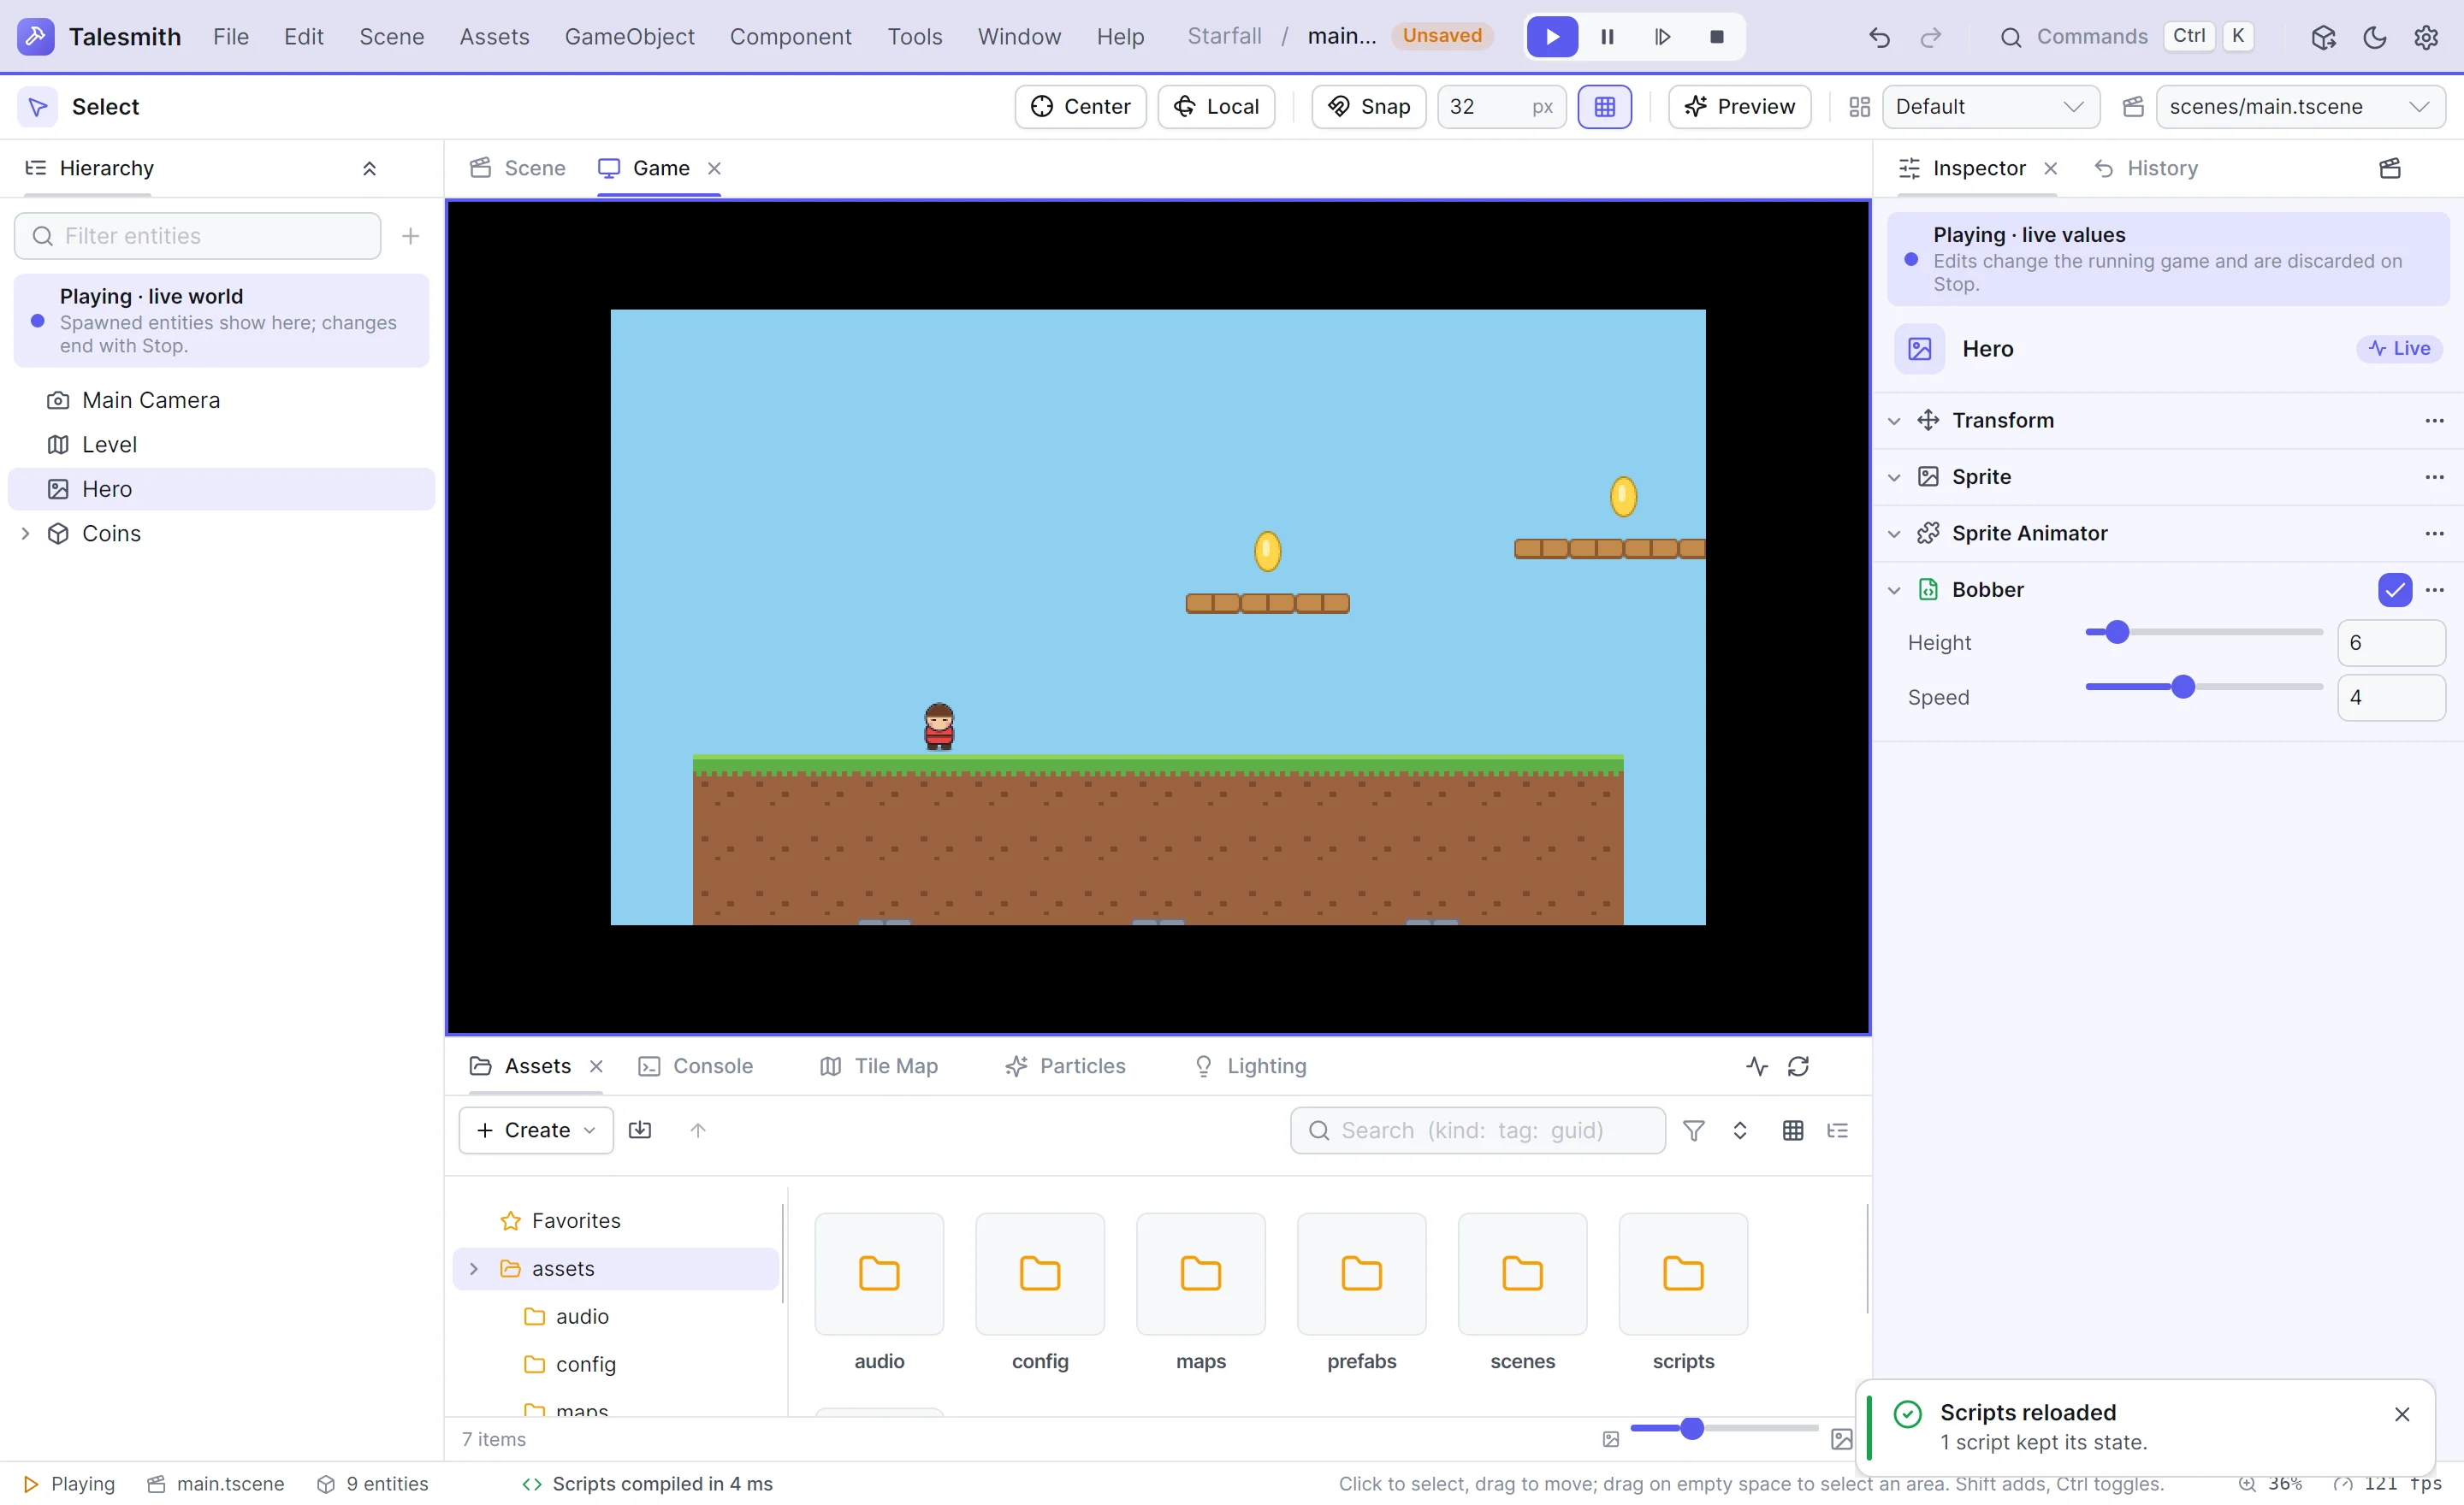This screenshot has height=1505, width=2464.
Task: Switch to the History tab
Action: [x=2146, y=168]
